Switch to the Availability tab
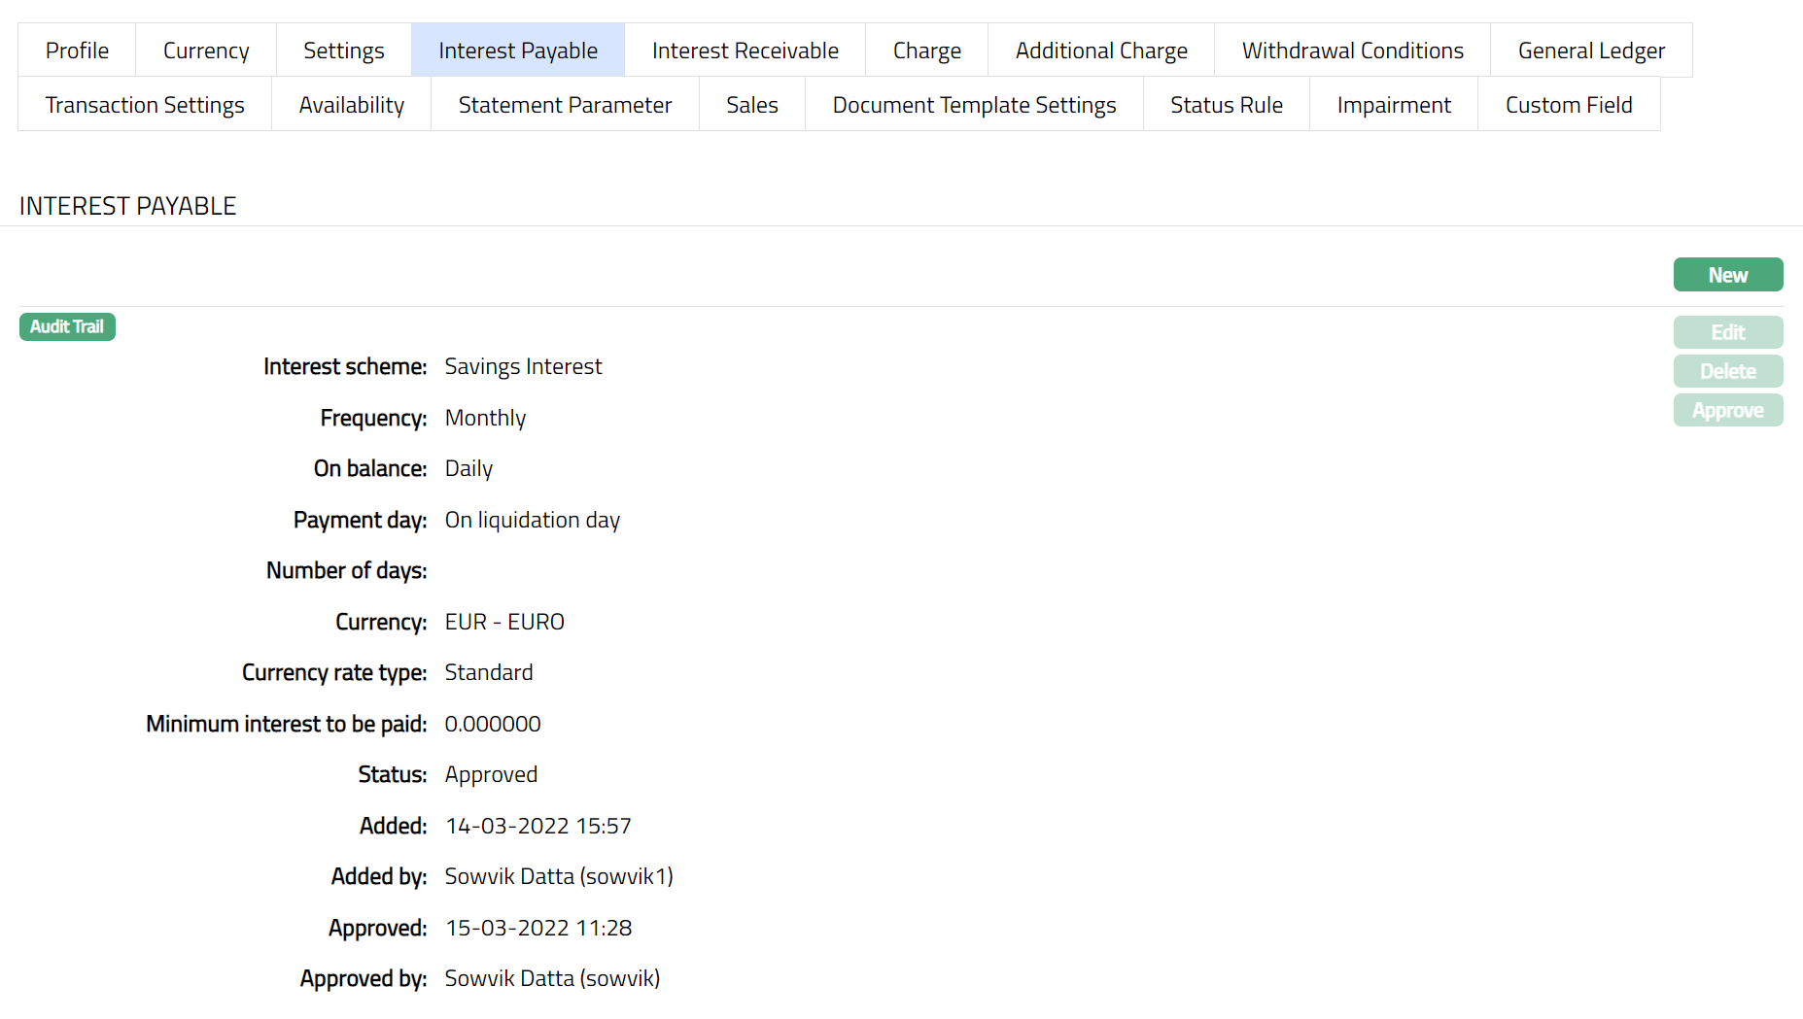This screenshot has height=1019, width=1803. point(352,105)
